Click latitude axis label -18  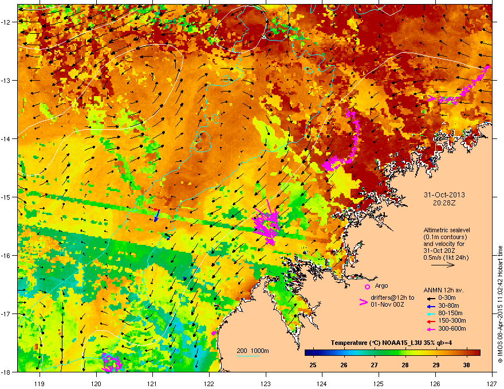coord(6,372)
